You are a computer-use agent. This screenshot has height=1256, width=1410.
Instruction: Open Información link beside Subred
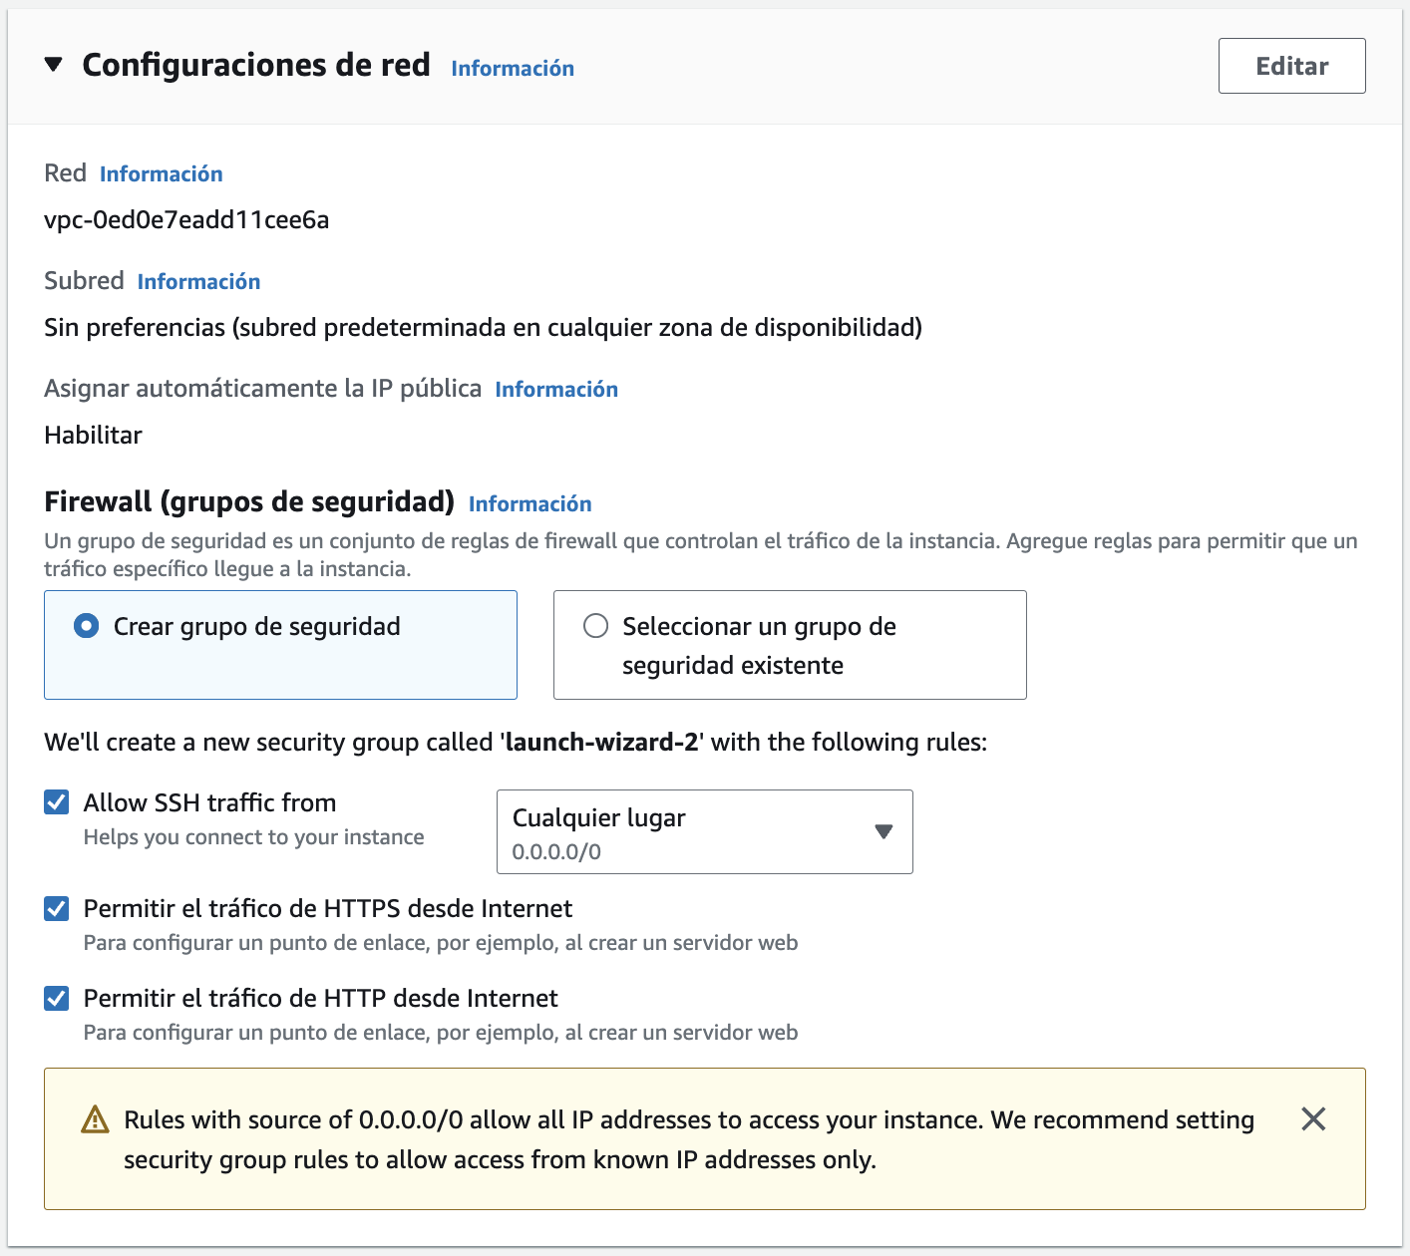click(198, 281)
